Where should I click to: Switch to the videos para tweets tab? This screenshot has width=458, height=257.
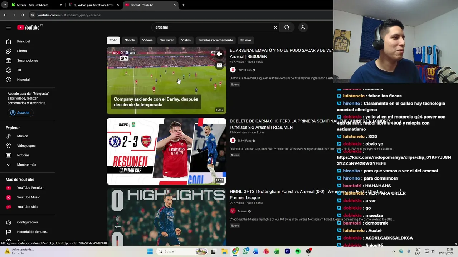[x=94, y=5]
